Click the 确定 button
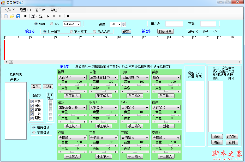 tap(126, 31)
